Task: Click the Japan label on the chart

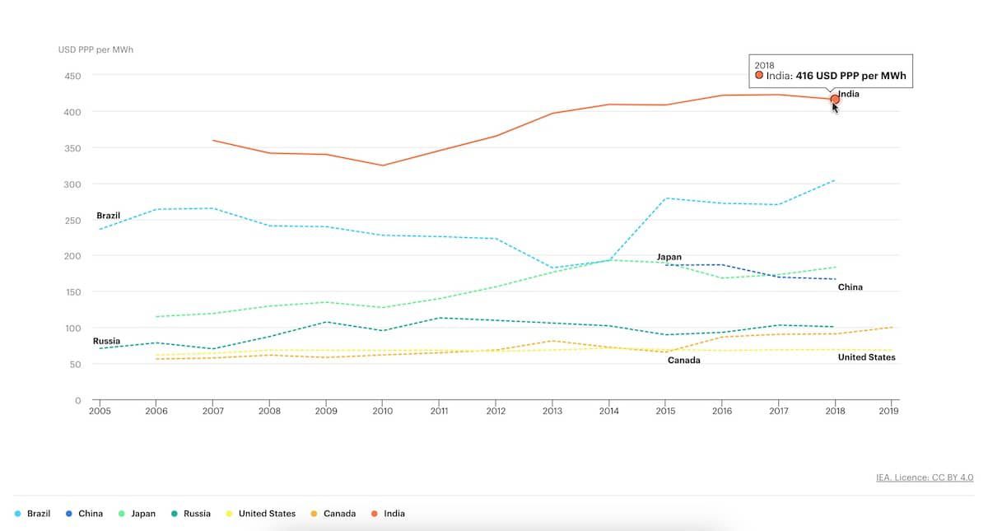Action: [x=669, y=257]
